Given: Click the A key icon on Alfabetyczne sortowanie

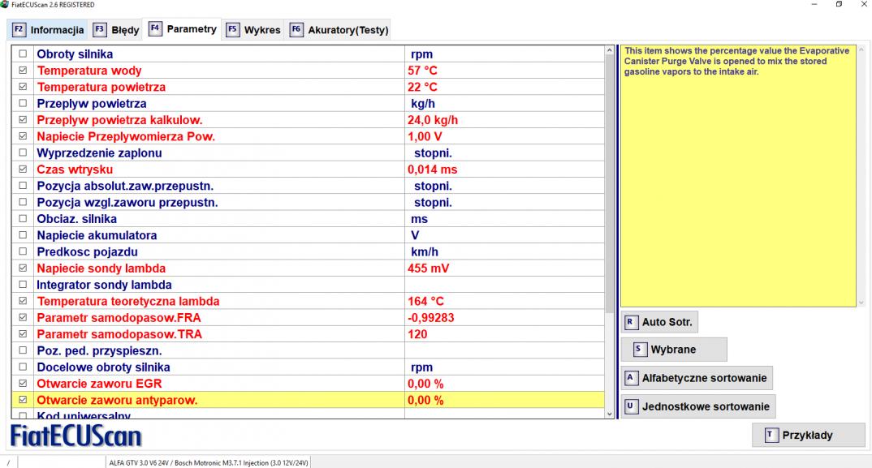Looking at the screenshot, I should (631, 377).
